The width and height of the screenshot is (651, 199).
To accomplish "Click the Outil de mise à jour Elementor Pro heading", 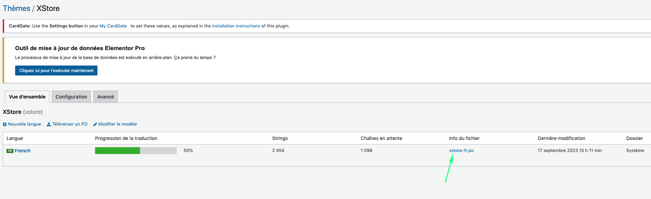I will click(x=80, y=48).
